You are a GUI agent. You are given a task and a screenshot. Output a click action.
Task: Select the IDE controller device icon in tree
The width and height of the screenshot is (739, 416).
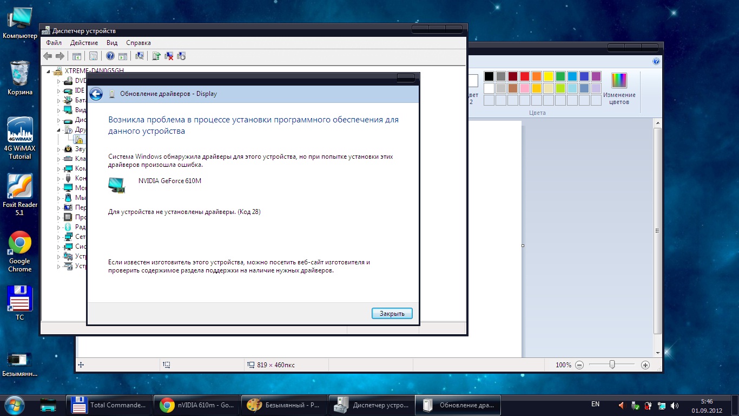click(x=68, y=90)
